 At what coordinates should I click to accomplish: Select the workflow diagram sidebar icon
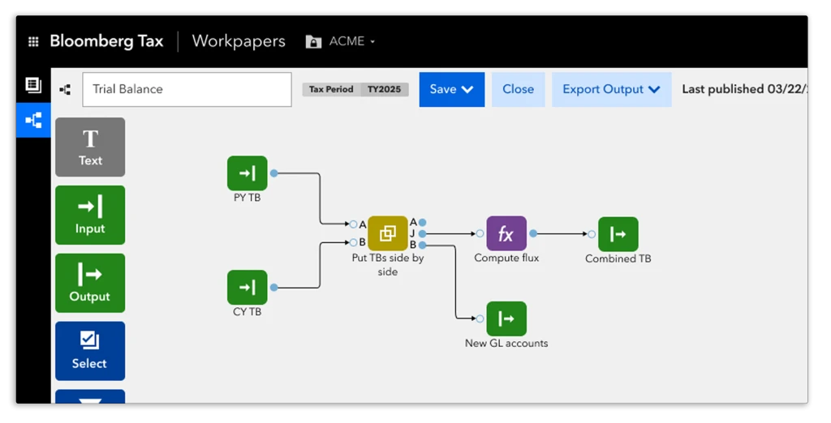coord(33,120)
